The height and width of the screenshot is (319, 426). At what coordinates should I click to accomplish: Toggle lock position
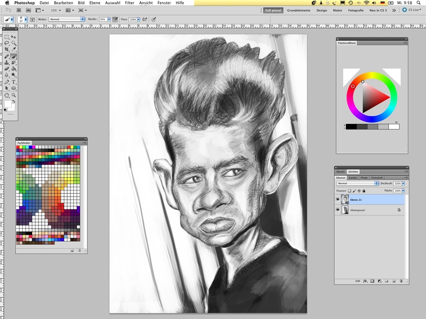tap(359, 191)
